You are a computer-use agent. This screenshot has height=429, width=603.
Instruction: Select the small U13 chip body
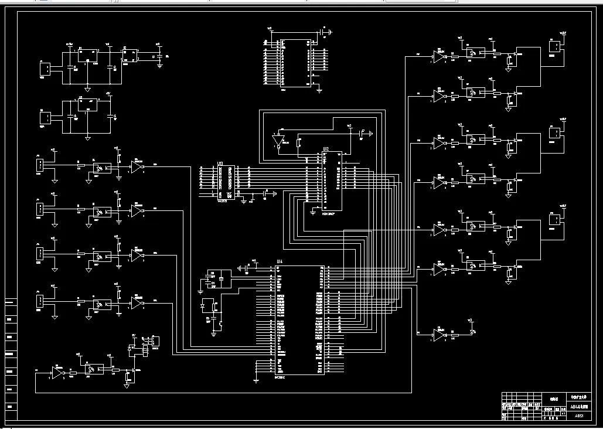click(226, 182)
